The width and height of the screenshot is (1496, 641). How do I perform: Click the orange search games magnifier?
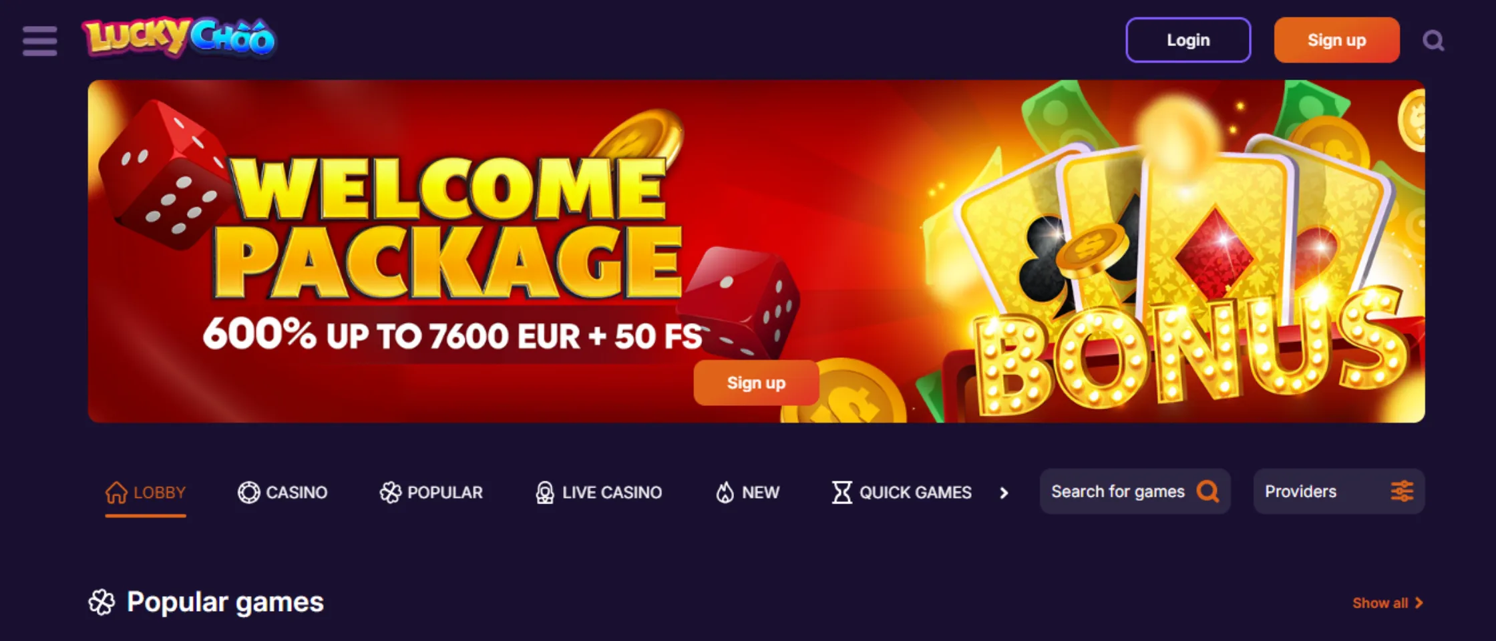pos(1207,491)
